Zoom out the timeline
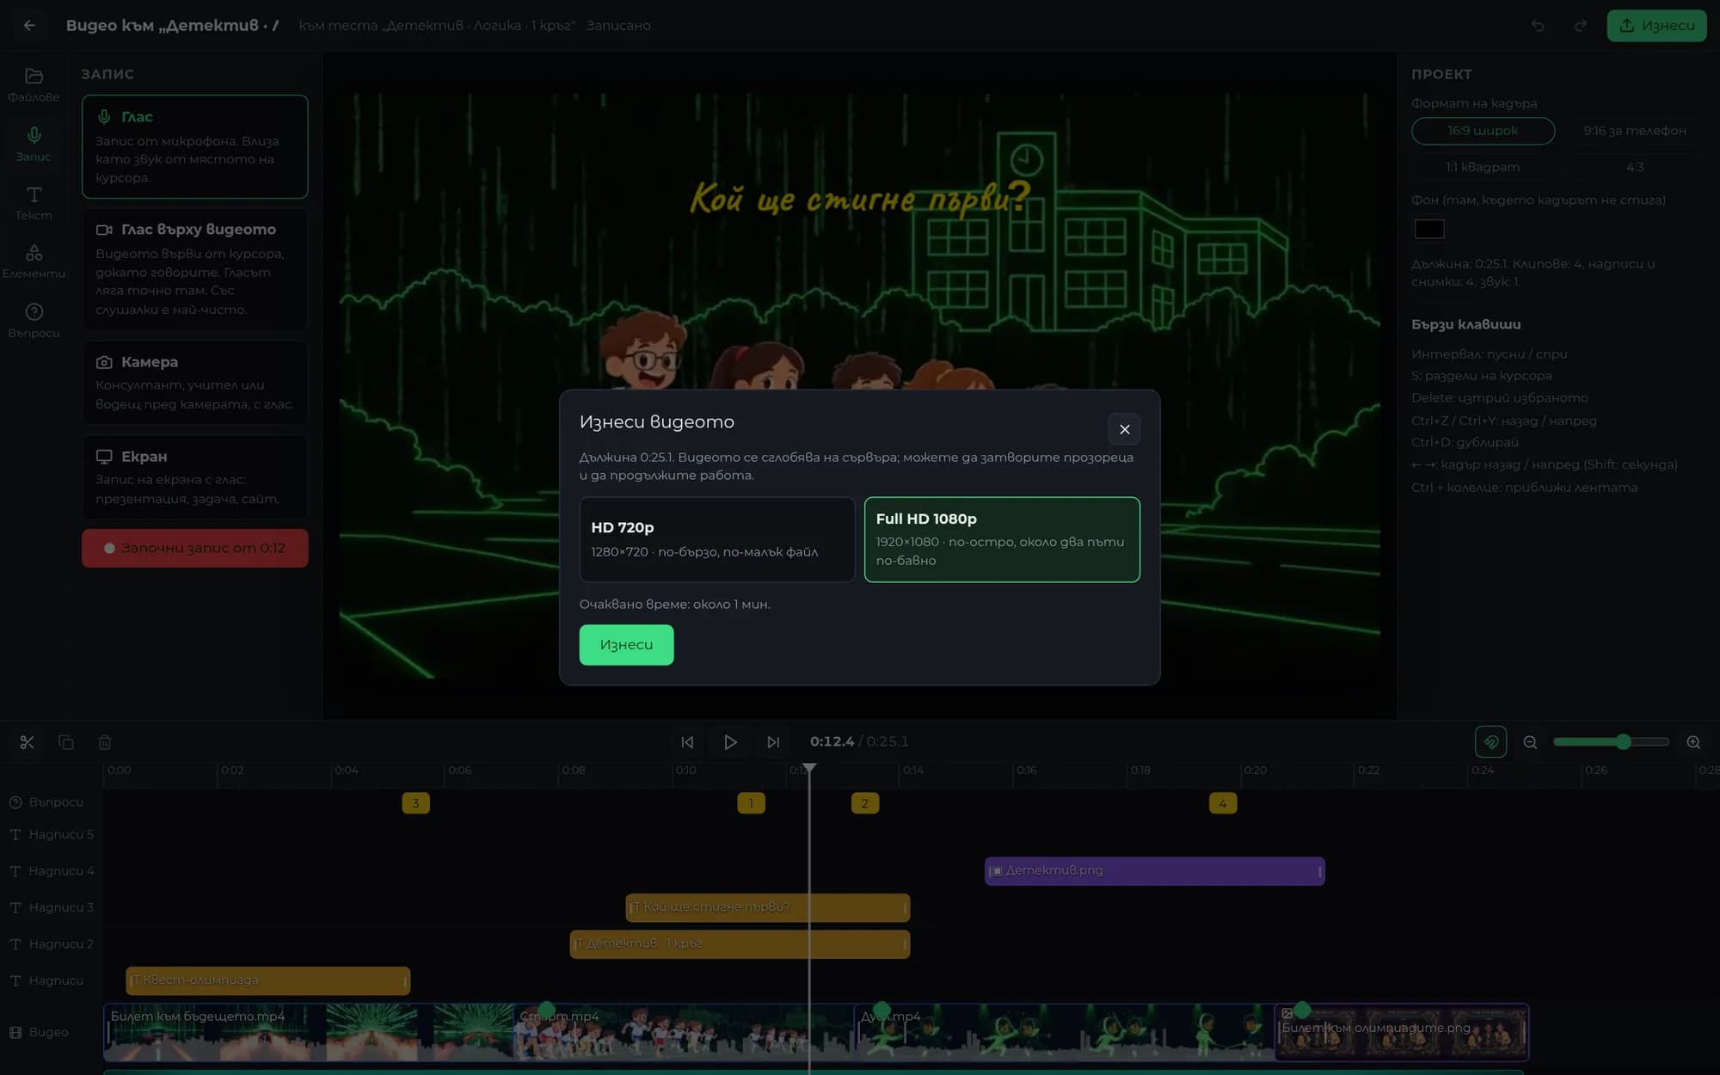 click(1530, 742)
